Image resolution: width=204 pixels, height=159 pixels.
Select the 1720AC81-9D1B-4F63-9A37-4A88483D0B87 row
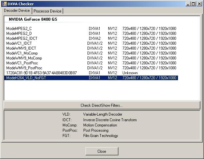pos(91,73)
